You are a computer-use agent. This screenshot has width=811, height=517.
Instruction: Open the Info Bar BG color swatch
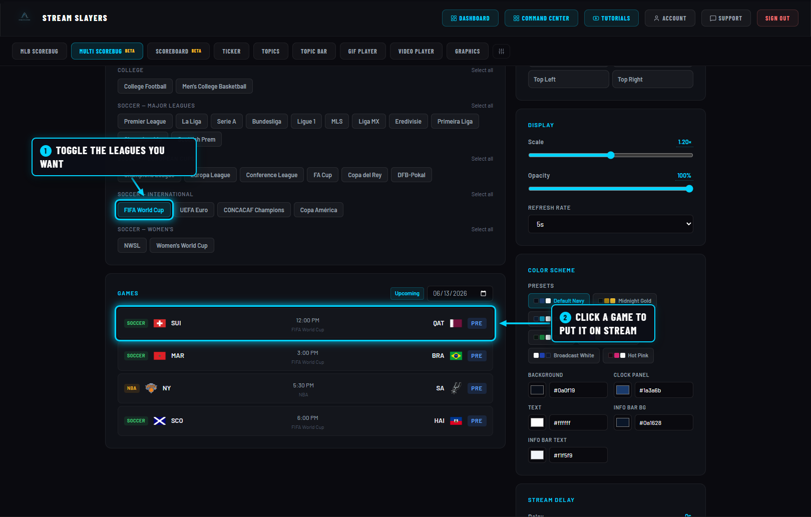click(623, 422)
